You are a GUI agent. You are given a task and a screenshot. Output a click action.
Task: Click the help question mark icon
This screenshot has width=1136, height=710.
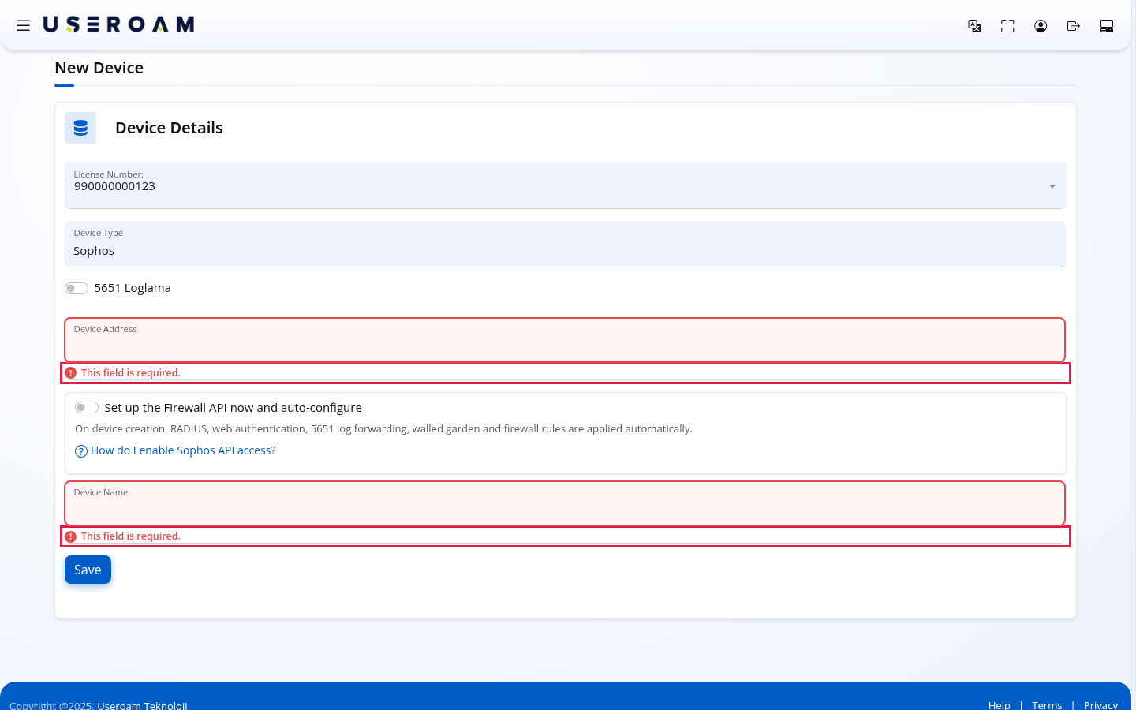click(80, 451)
